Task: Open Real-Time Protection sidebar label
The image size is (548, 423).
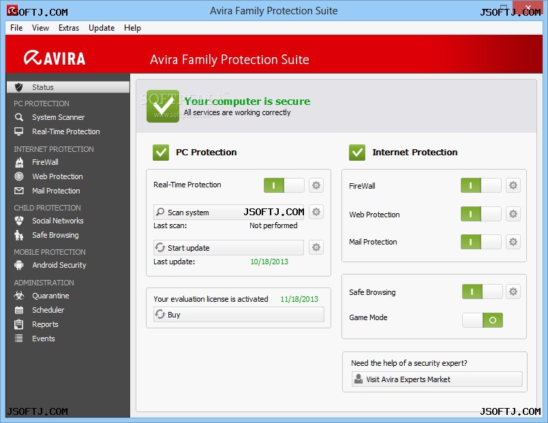Action: [66, 131]
